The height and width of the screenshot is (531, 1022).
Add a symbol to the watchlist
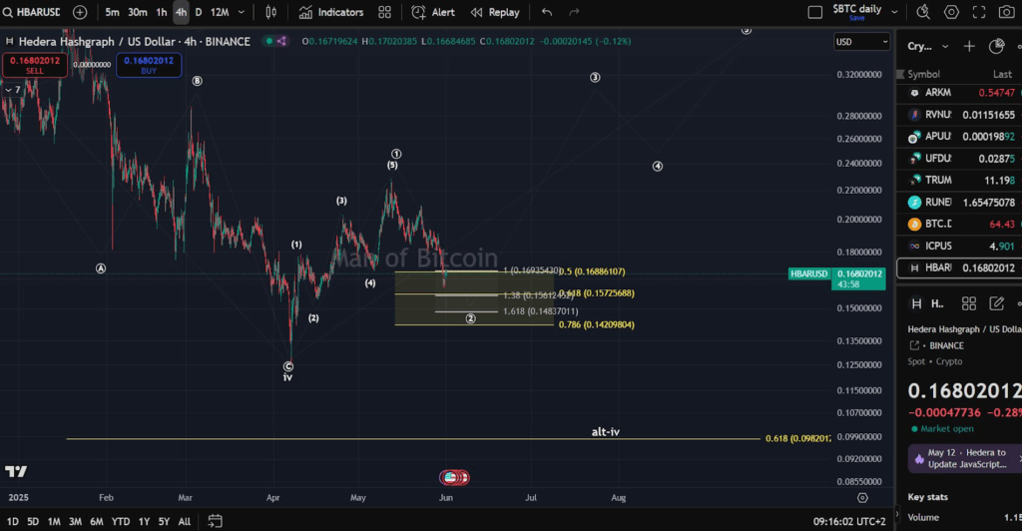point(969,46)
